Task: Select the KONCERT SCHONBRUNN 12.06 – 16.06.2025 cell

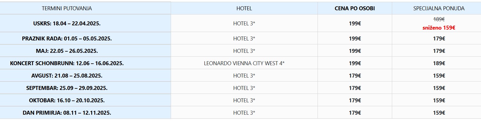Action: point(67,63)
